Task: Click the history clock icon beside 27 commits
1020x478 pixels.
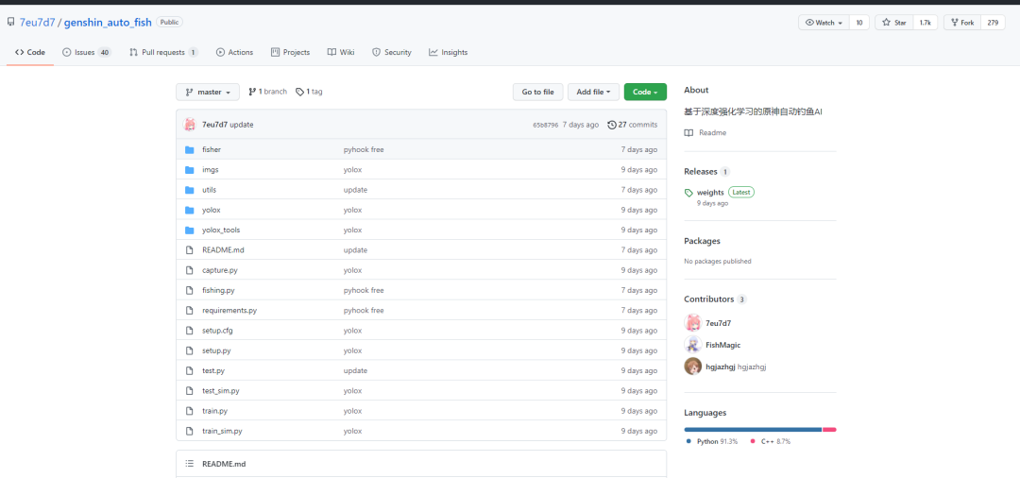Action: coord(611,125)
